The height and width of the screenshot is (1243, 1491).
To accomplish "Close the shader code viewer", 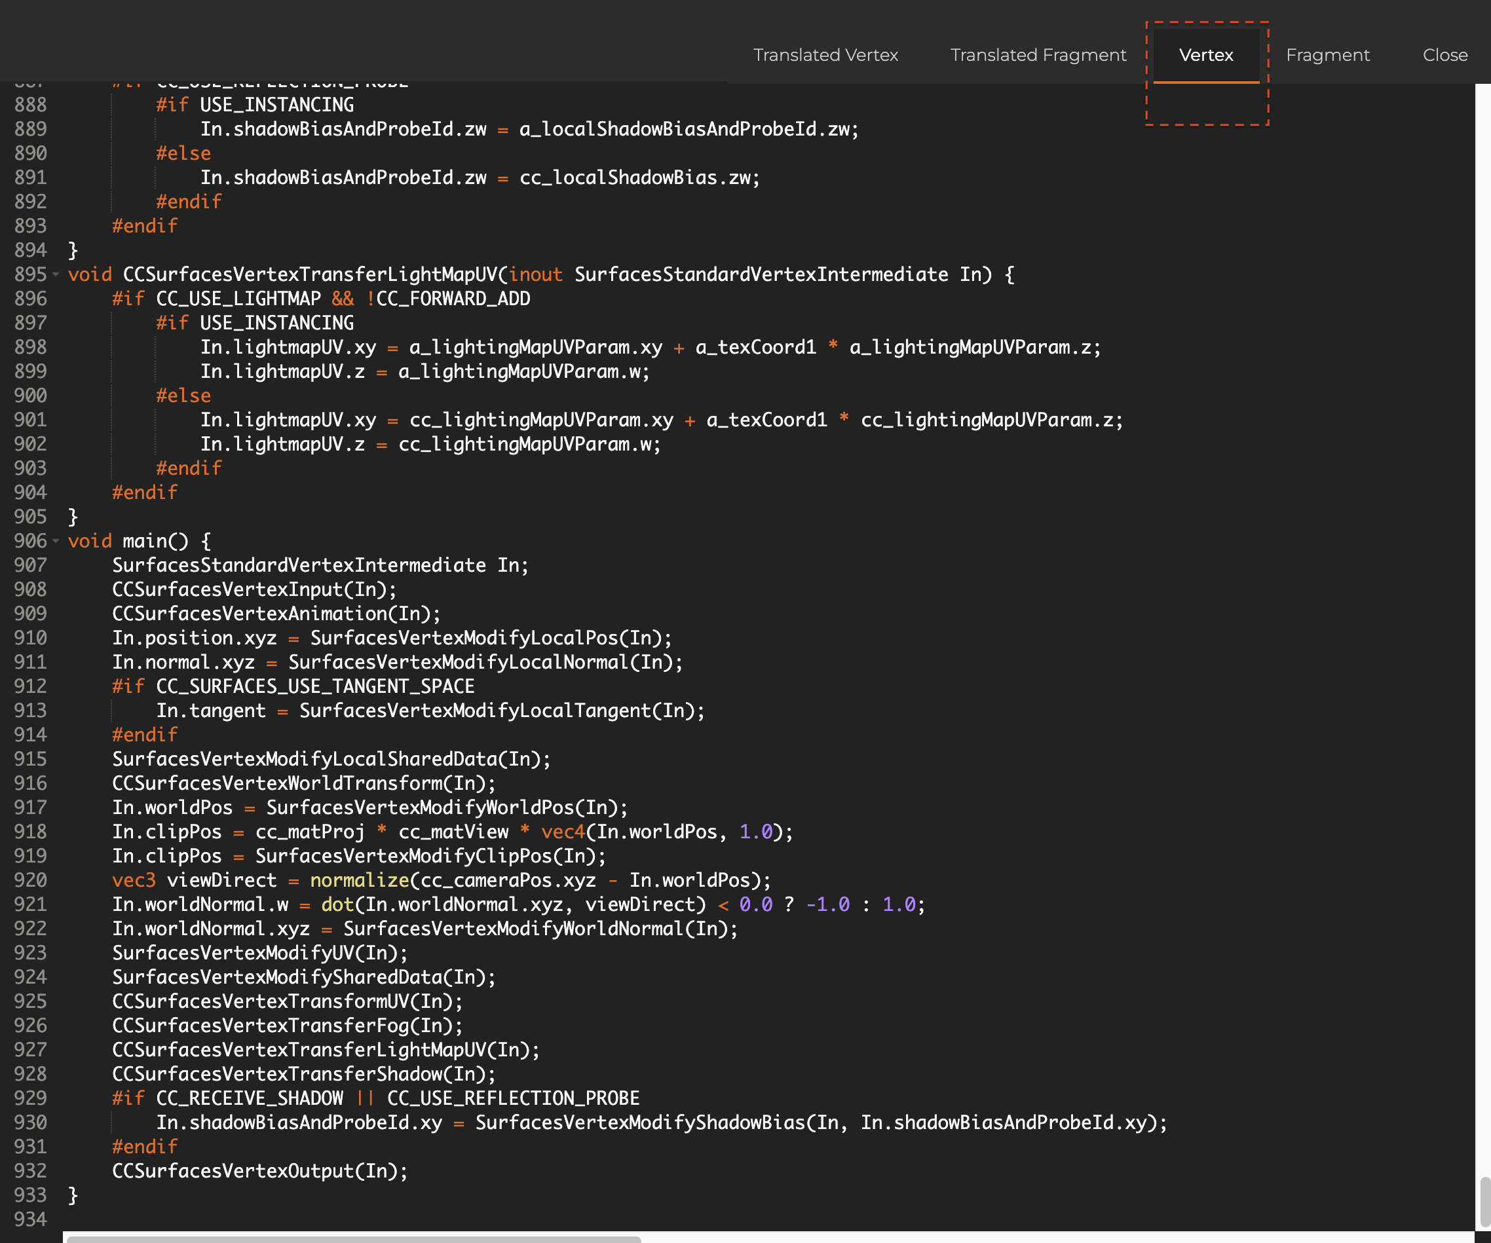I will coord(1444,54).
